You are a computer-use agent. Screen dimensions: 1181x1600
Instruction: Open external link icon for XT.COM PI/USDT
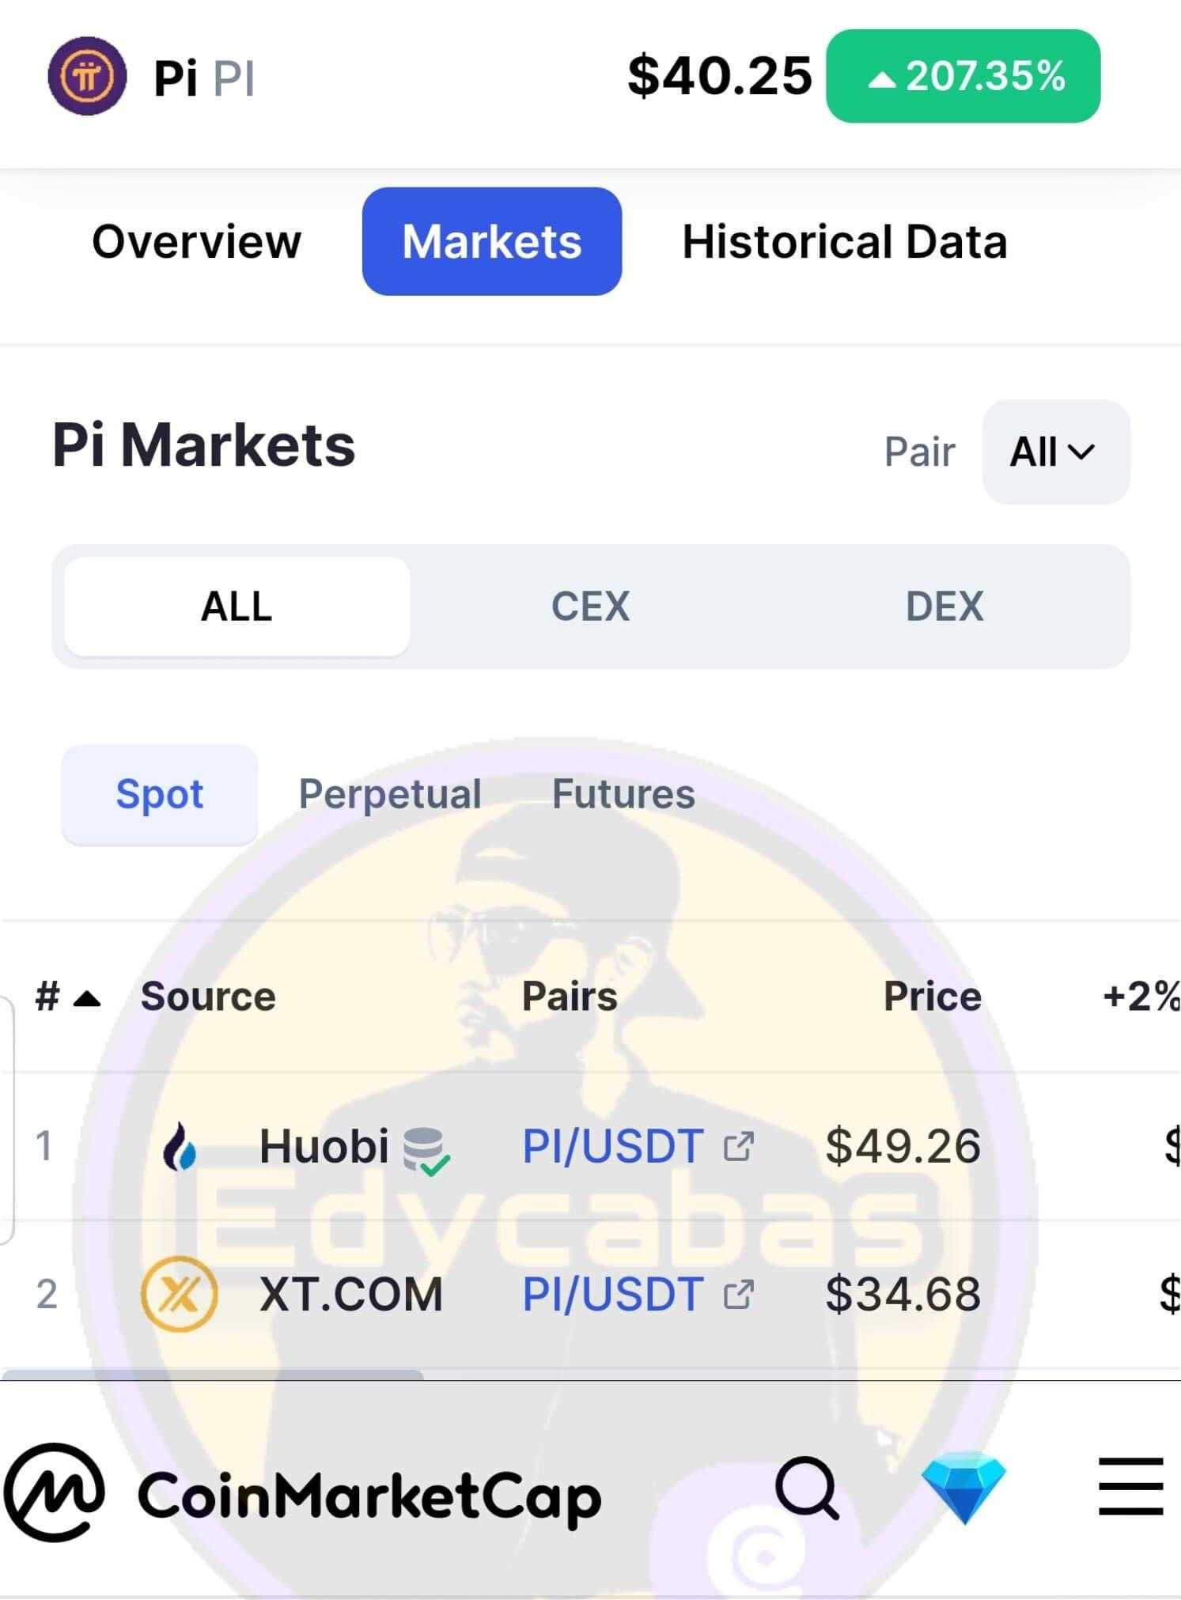click(739, 1295)
